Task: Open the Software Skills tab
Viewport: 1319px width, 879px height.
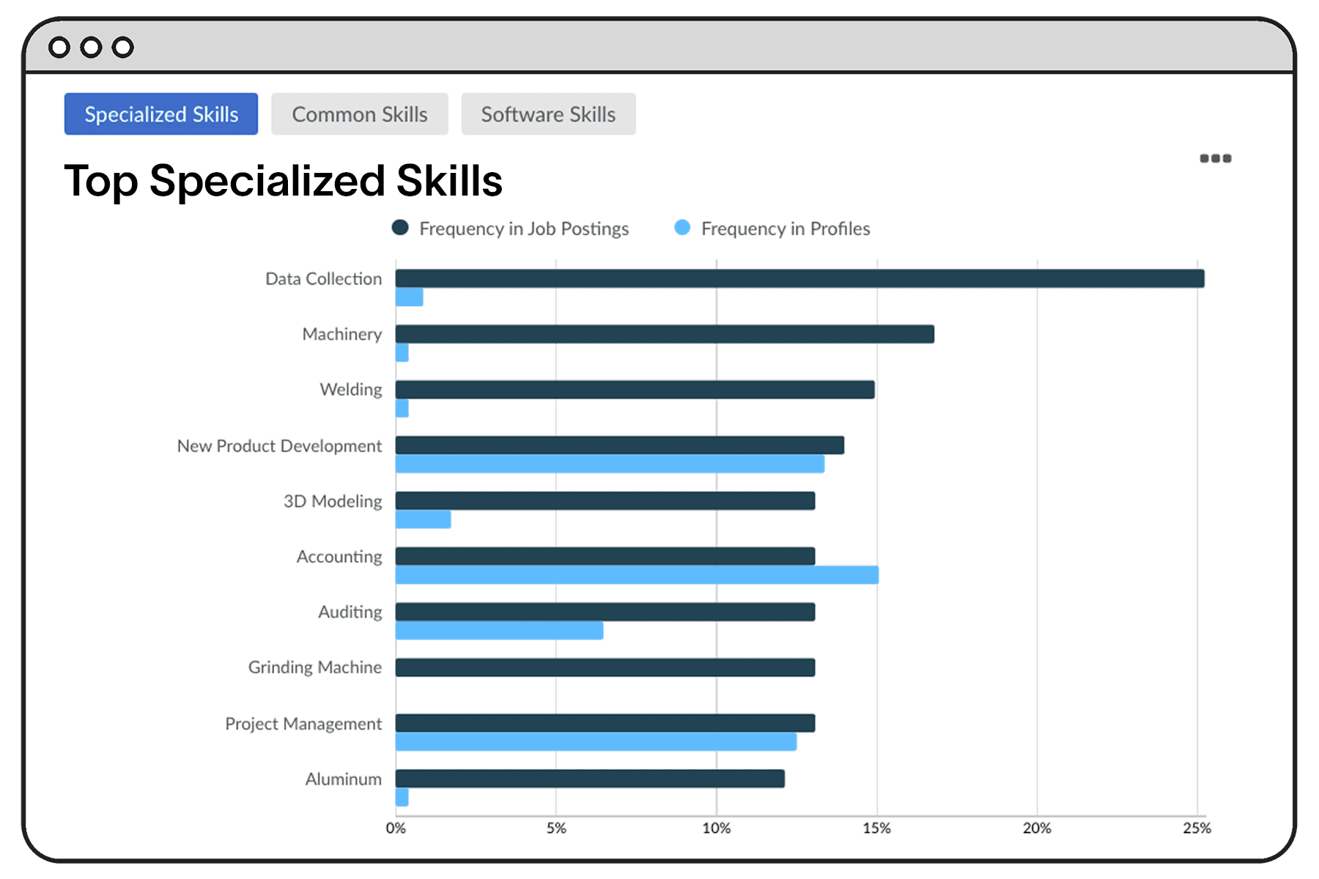Action: click(548, 114)
